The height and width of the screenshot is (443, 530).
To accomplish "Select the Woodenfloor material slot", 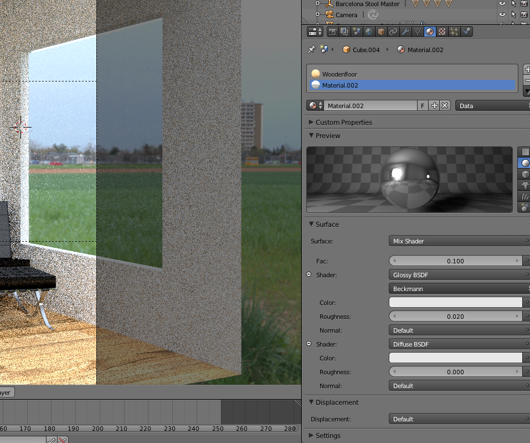I will point(413,74).
